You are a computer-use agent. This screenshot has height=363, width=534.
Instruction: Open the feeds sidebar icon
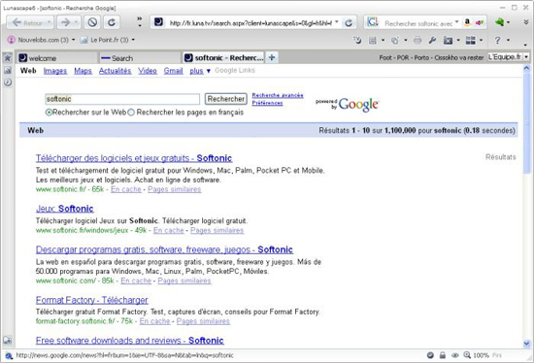tap(7, 70)
